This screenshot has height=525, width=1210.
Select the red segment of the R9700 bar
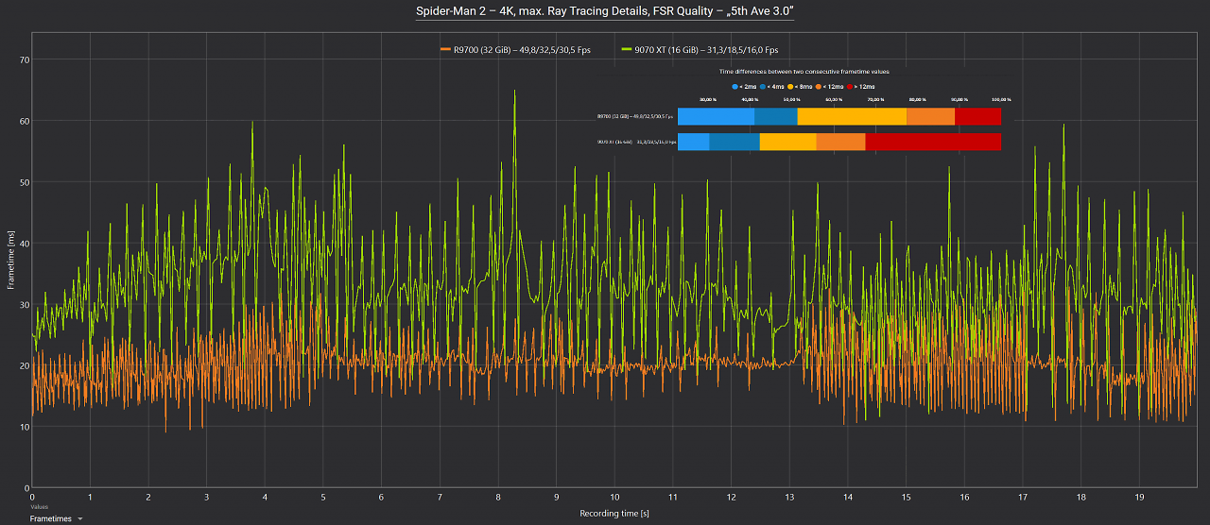pyautogui.click(x=977, y=116)
